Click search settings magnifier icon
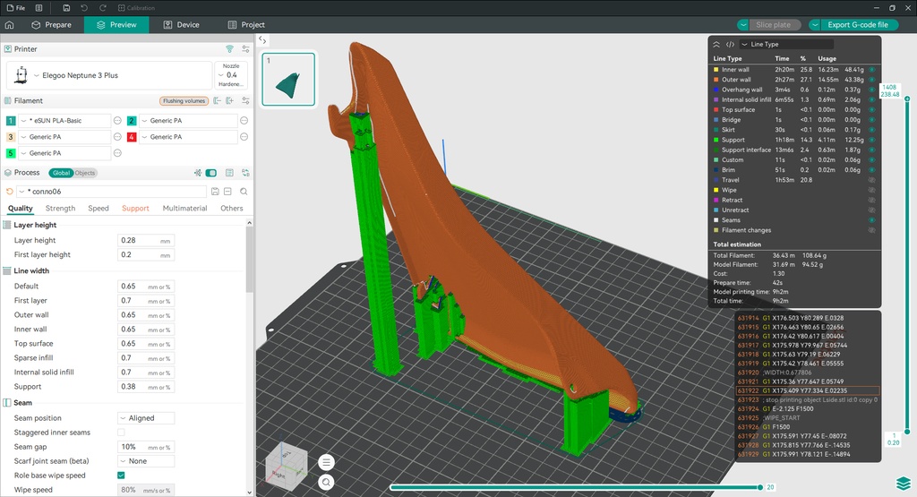 [x=244, y=192]
